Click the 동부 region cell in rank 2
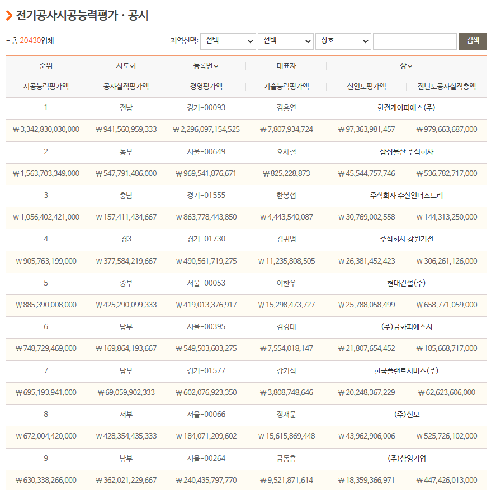Viewport: 496px width, 490px height. pos(126,152)
